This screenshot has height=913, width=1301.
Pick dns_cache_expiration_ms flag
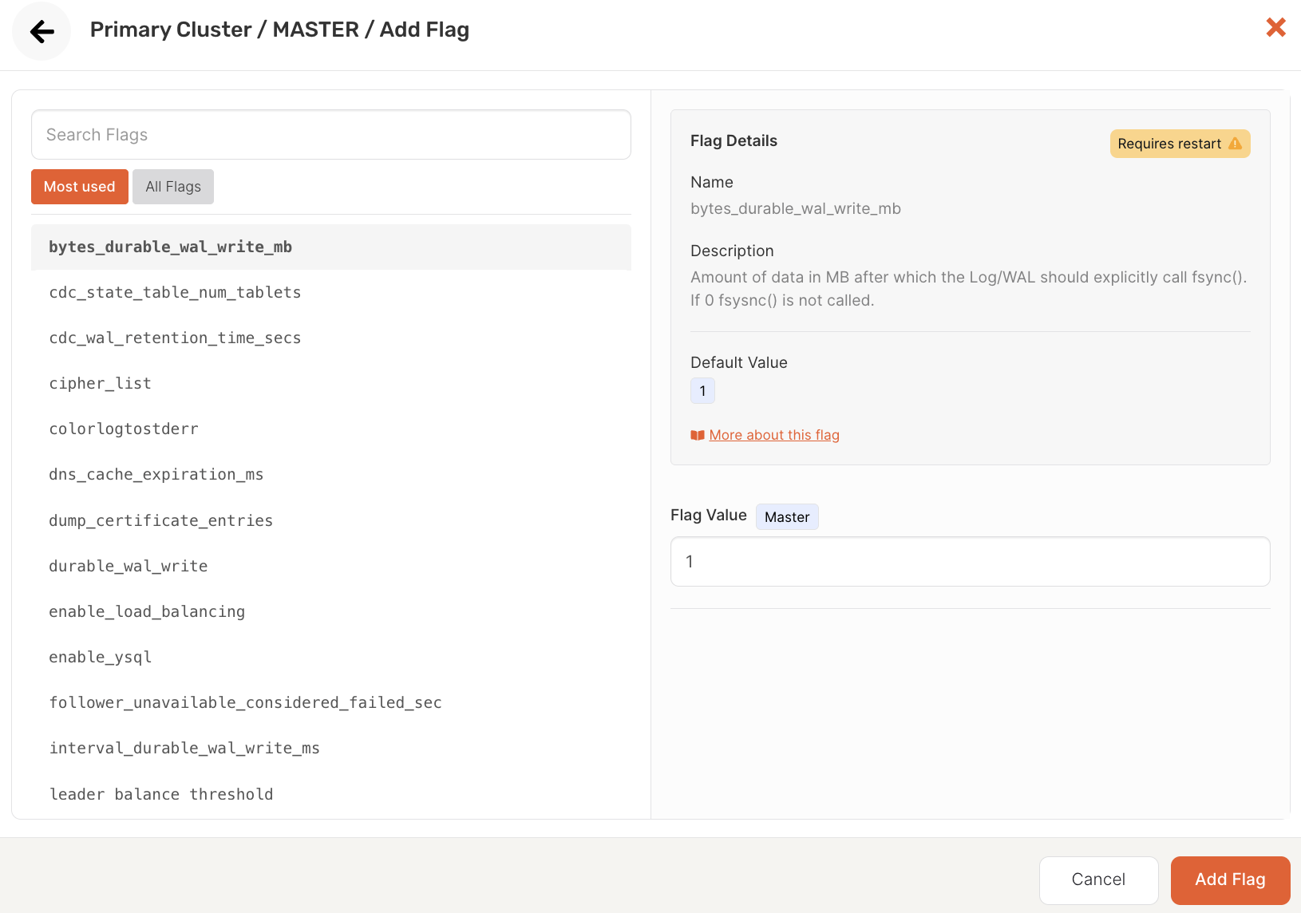click(331, 475)
